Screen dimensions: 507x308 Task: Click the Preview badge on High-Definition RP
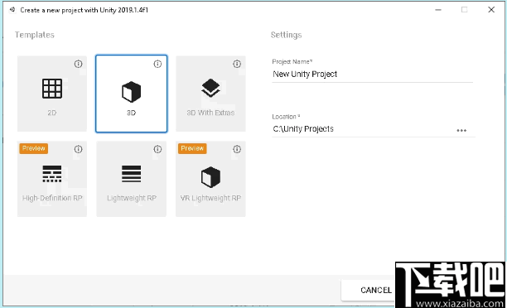coord(34,148)
